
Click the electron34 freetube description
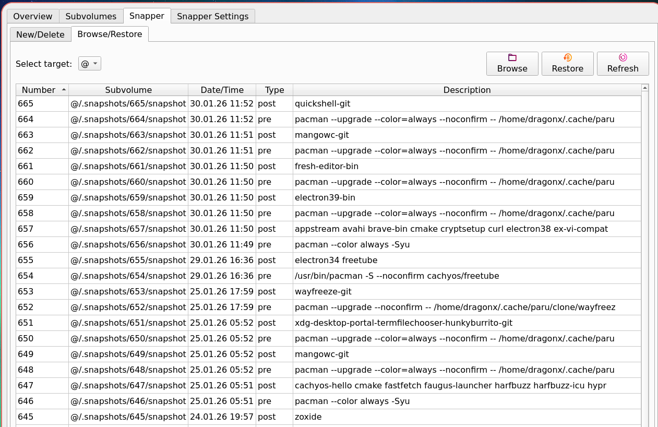point(467,260)
